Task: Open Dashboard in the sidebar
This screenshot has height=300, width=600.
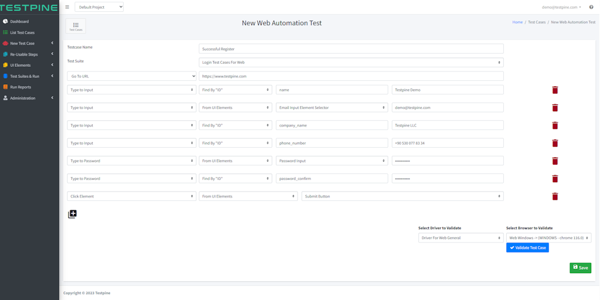Action: (19, 22)
